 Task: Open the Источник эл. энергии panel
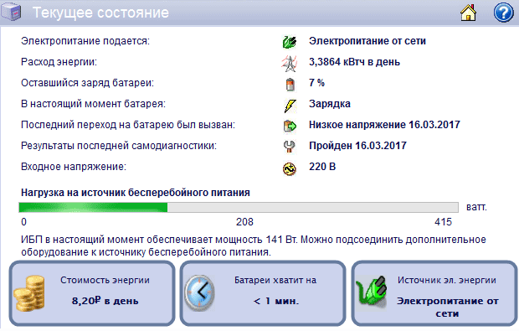pyautogui.click(x=434, y=293)
